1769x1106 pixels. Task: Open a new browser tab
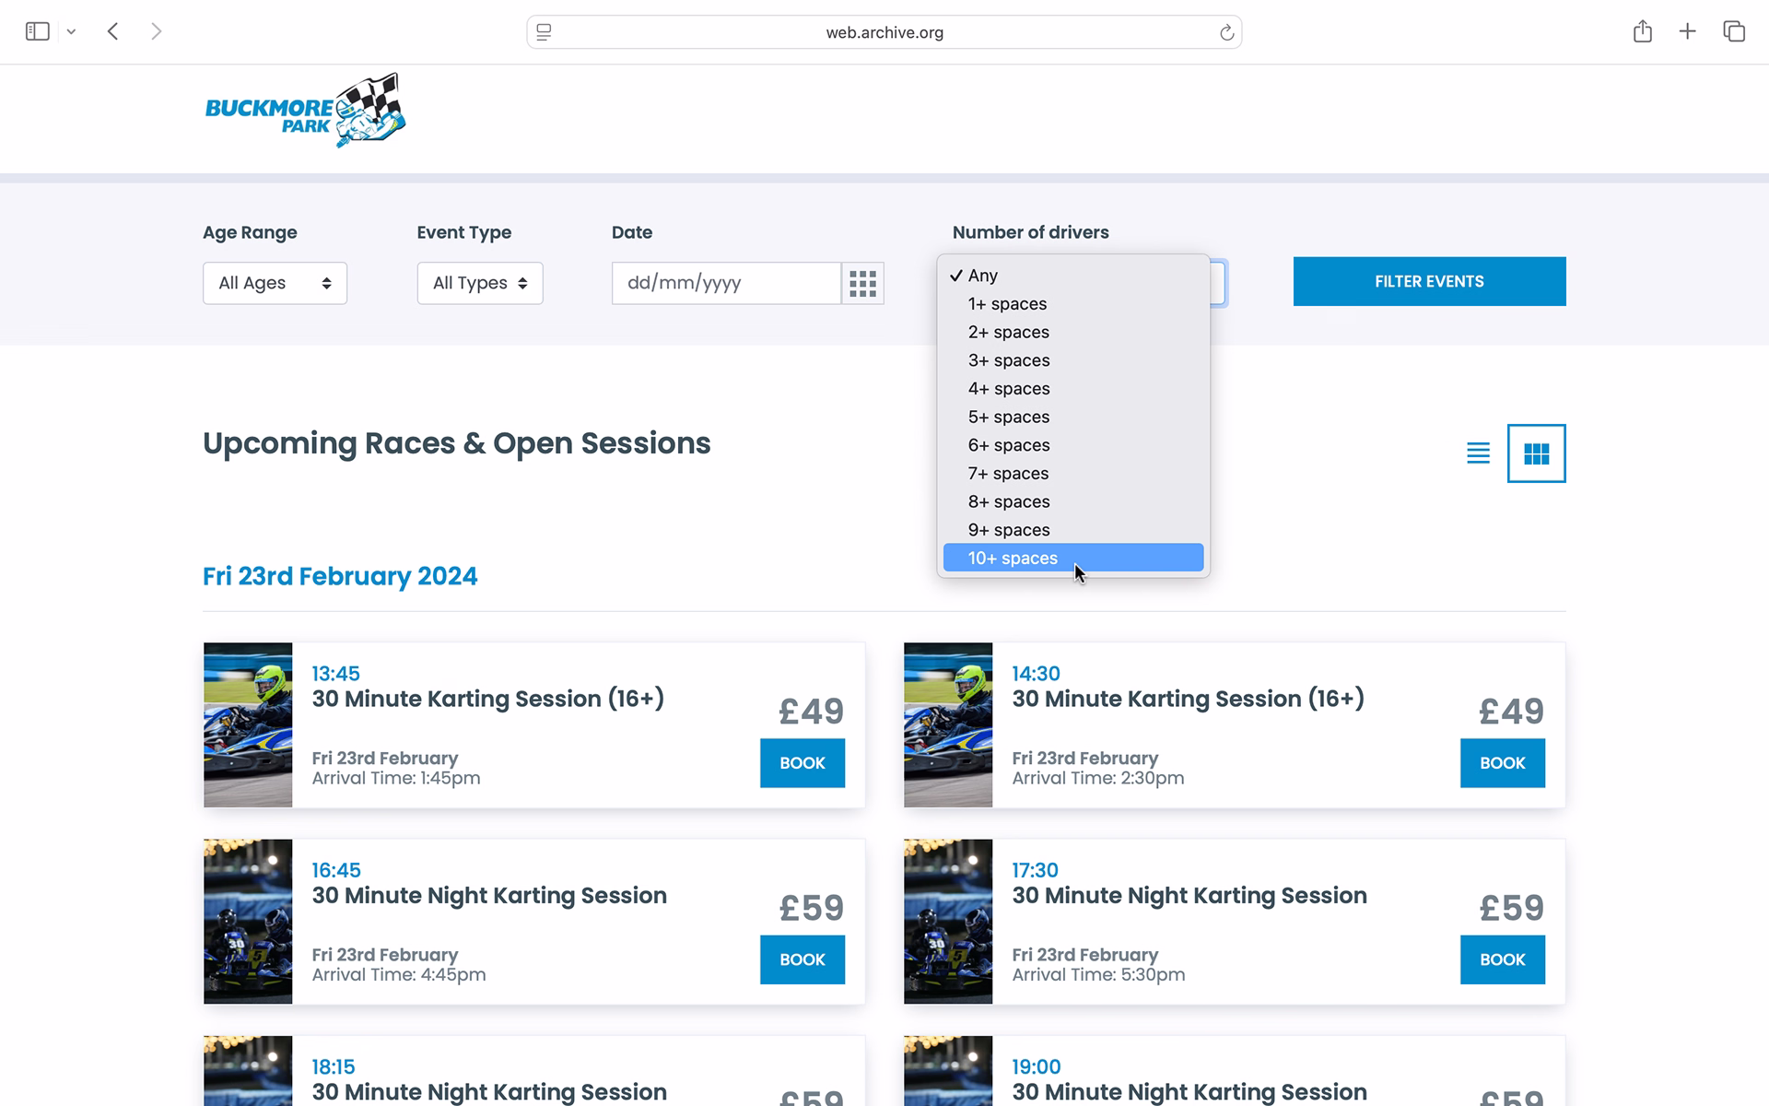pos(1687,32)
